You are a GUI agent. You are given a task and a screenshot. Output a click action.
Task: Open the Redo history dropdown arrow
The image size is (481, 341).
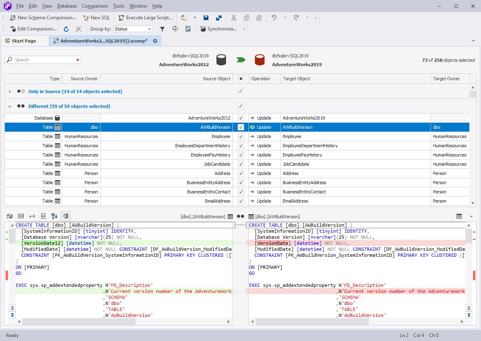click(x=307, y=18)
